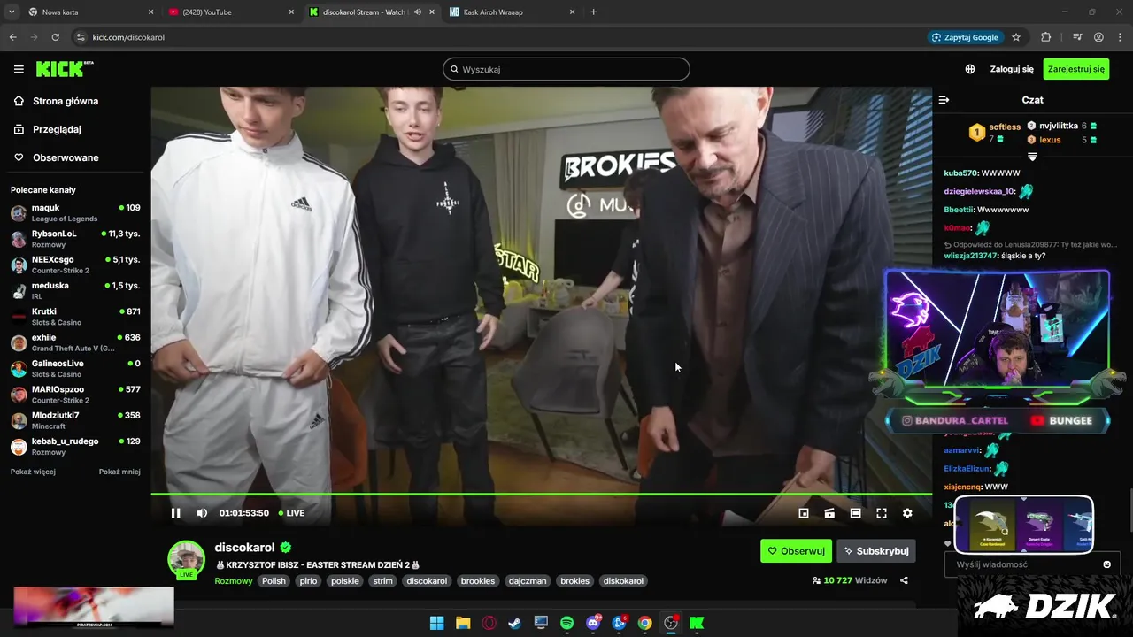Open recommended channel maquk

pyautogui.click(x=75, y=213)
